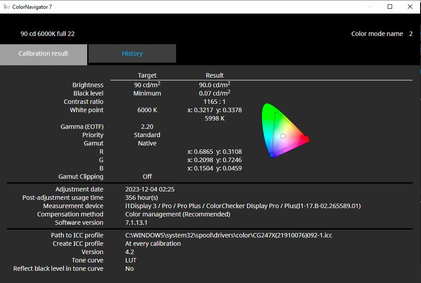The width and height of the screenshot is (421, 283).
Task: Click the 'No' value for Reflect black level
Action: 129,269
